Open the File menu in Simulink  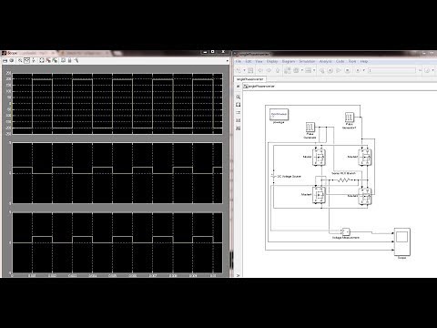point(239,61)
